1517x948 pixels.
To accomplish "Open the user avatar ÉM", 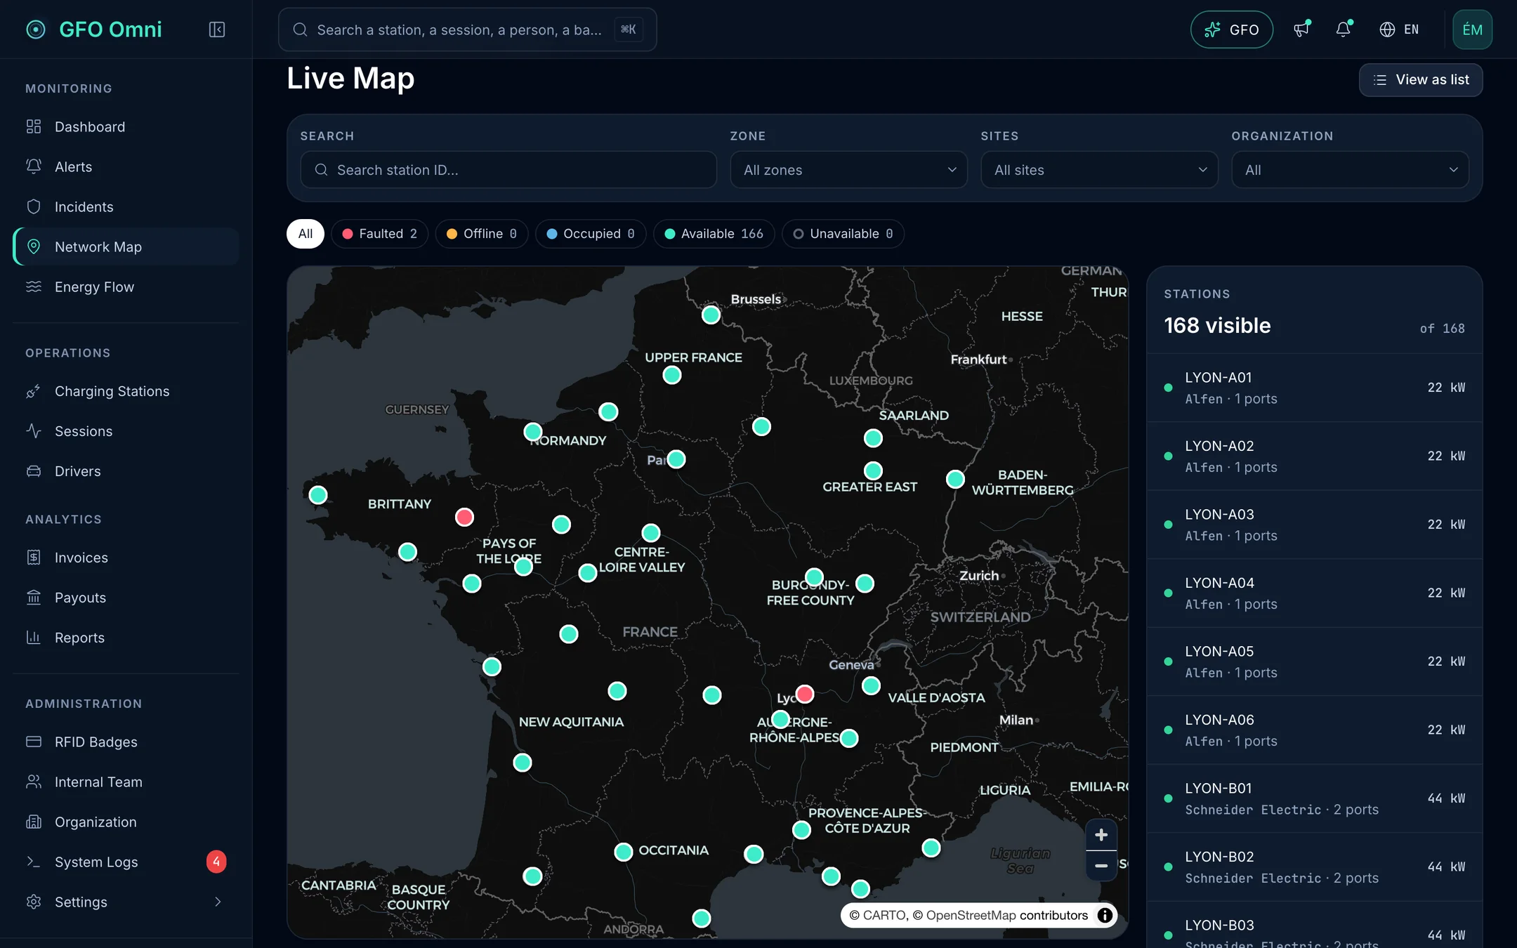I will pyautogui.click(x=1472, y=29).
